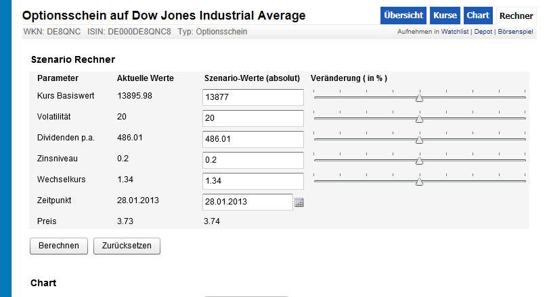Click the Zinsniveau slider handle
Image resolution: width=547 pixels, height=297 pixels.
pos(419,161)
